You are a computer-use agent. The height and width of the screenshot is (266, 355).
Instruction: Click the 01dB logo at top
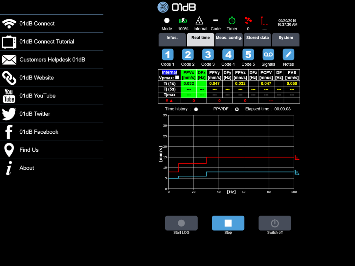click(177, 7)
